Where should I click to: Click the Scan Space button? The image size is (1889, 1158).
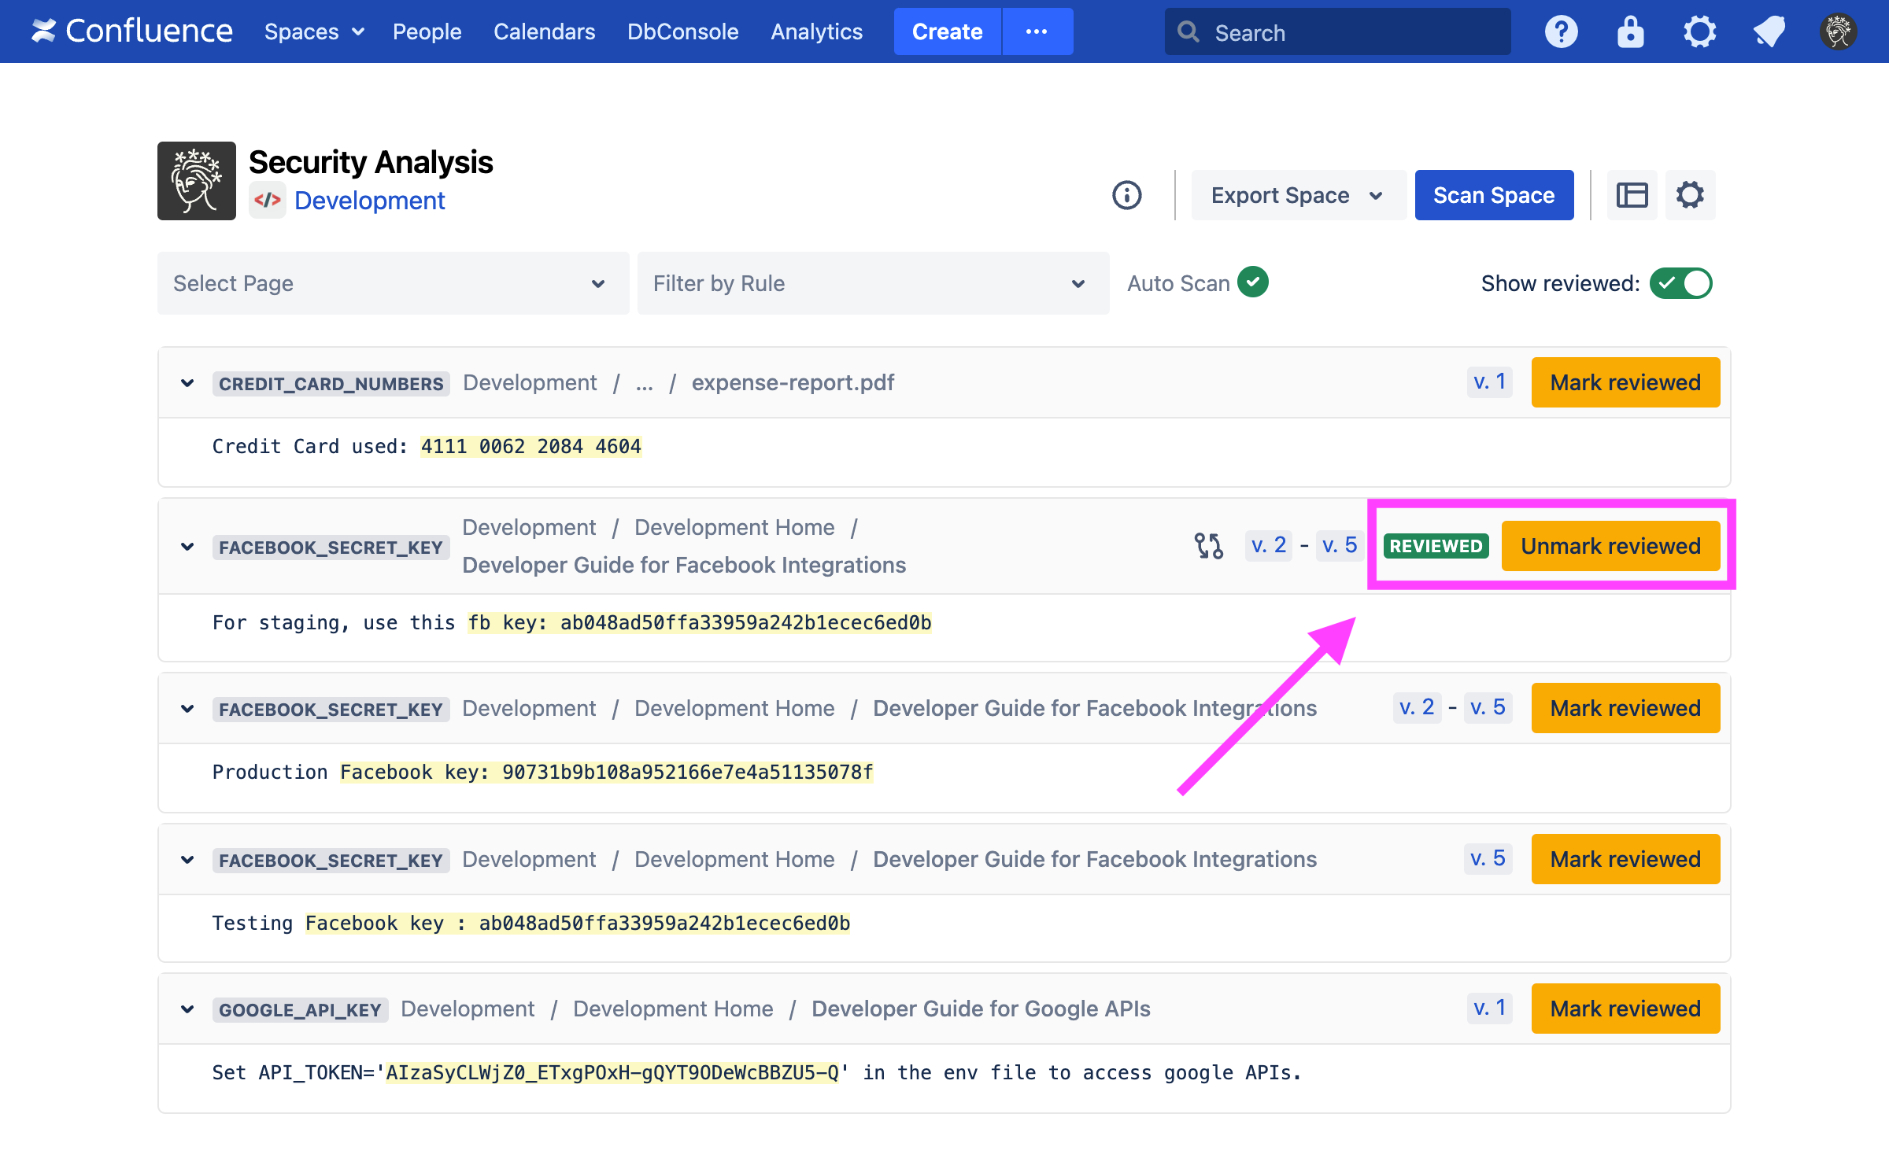[x=1493, y=195]
